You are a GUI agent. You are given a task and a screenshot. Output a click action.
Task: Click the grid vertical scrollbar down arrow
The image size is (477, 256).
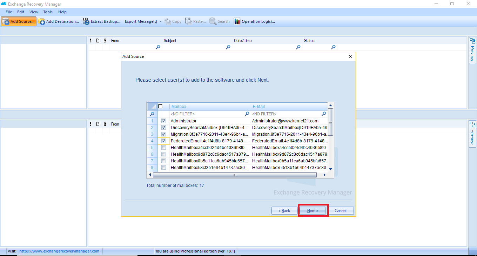point(330,169)
